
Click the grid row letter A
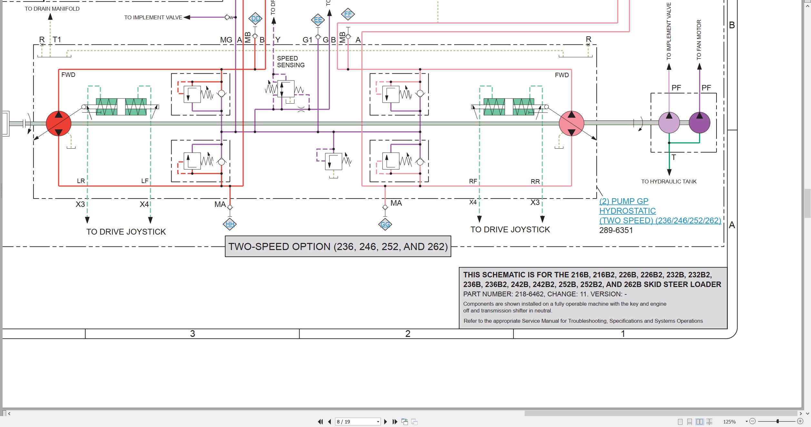point(732,225)
